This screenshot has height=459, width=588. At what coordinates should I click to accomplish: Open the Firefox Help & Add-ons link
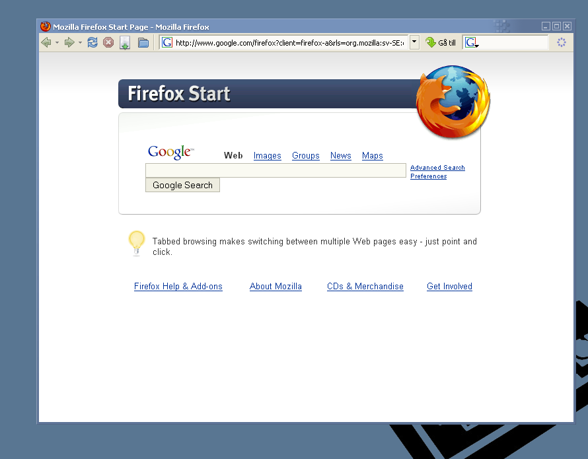point(178,287)
